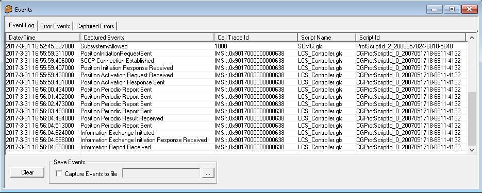The height and width of the screenshot is (193, 482).
Task: Click CGProtScriptId in PositionInitiationRequestSent row
Action: click(408, 54)
